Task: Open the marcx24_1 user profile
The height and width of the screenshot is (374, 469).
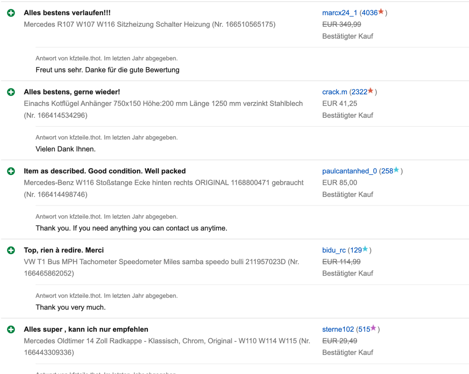Action: coord(339,13)
